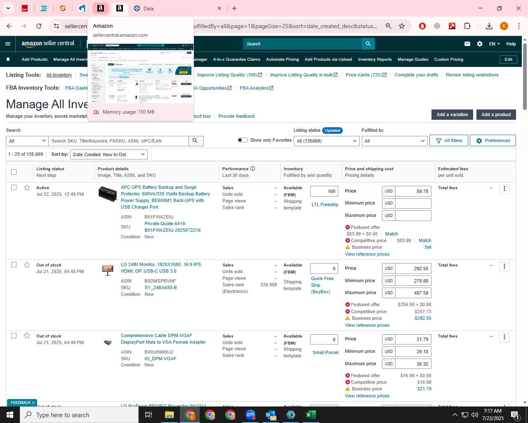Click the Seller Central search magnifier button

click(368, 44)
